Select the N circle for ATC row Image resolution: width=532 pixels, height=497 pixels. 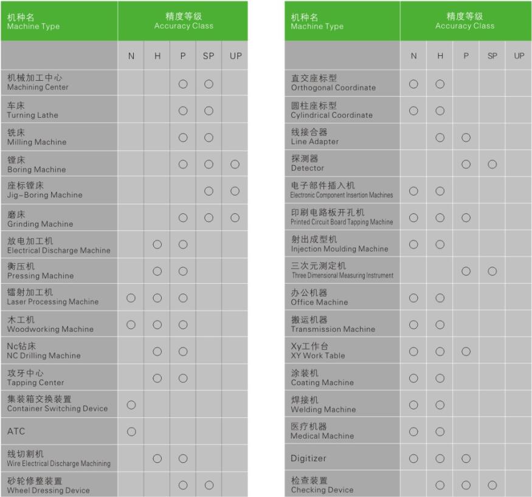pyautogui.click(x=131, y=431)
